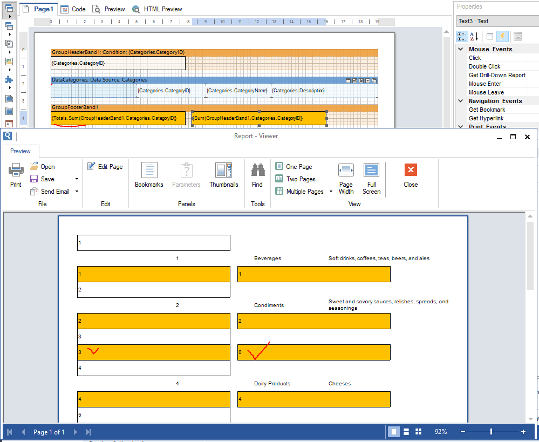Select the Two Pages view mode

(x=295, y=179)
